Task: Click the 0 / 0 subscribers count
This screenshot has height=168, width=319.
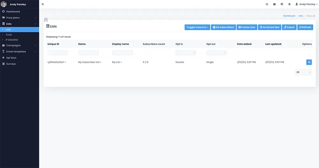Action: click(145, 62)
